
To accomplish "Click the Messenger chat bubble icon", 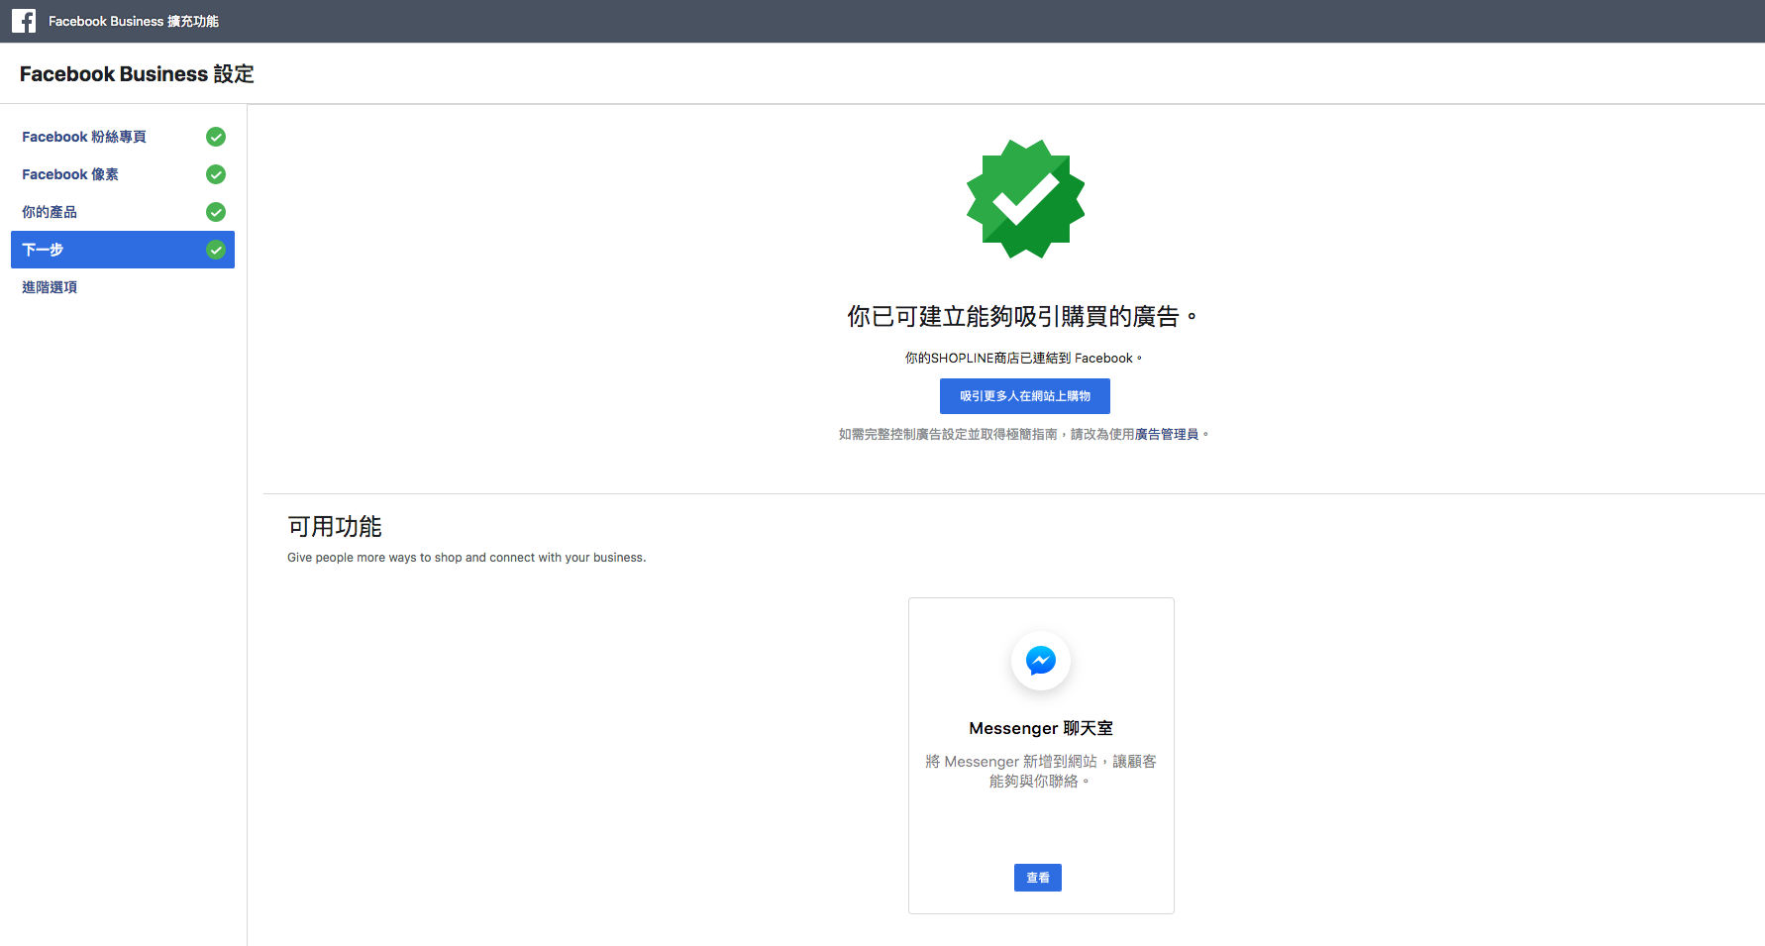I will coord(1041,661).
